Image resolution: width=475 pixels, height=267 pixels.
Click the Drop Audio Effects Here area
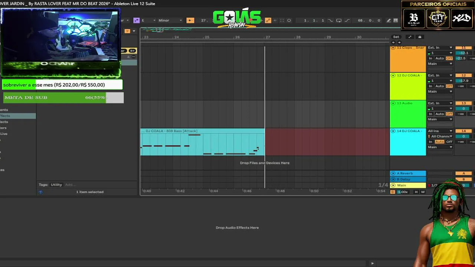[237, 228]
